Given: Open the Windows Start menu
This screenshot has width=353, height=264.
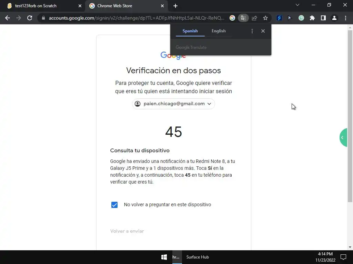Looking at the screenshot, I should [164, 257].
